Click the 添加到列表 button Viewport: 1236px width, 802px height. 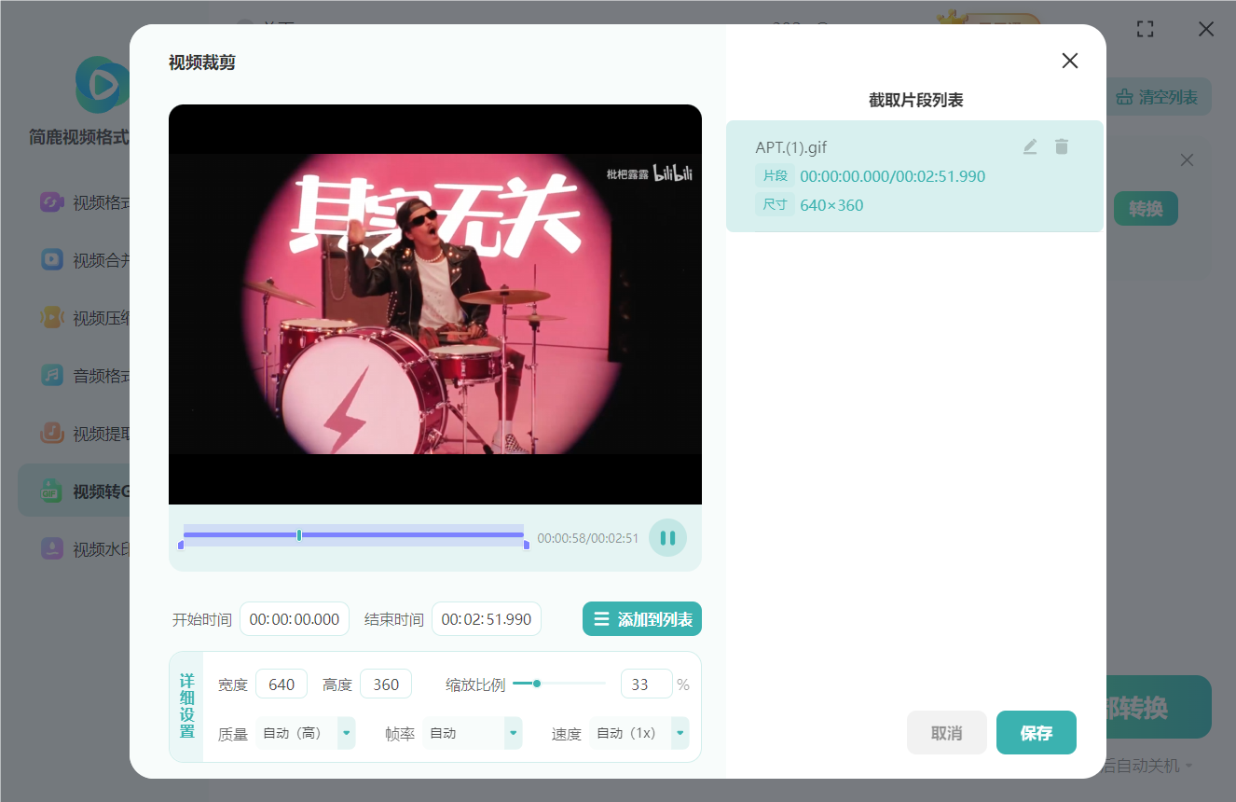(x=642, y=618)
